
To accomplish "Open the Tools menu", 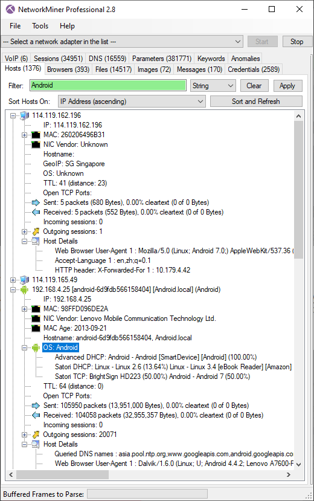I will point(40,26).
